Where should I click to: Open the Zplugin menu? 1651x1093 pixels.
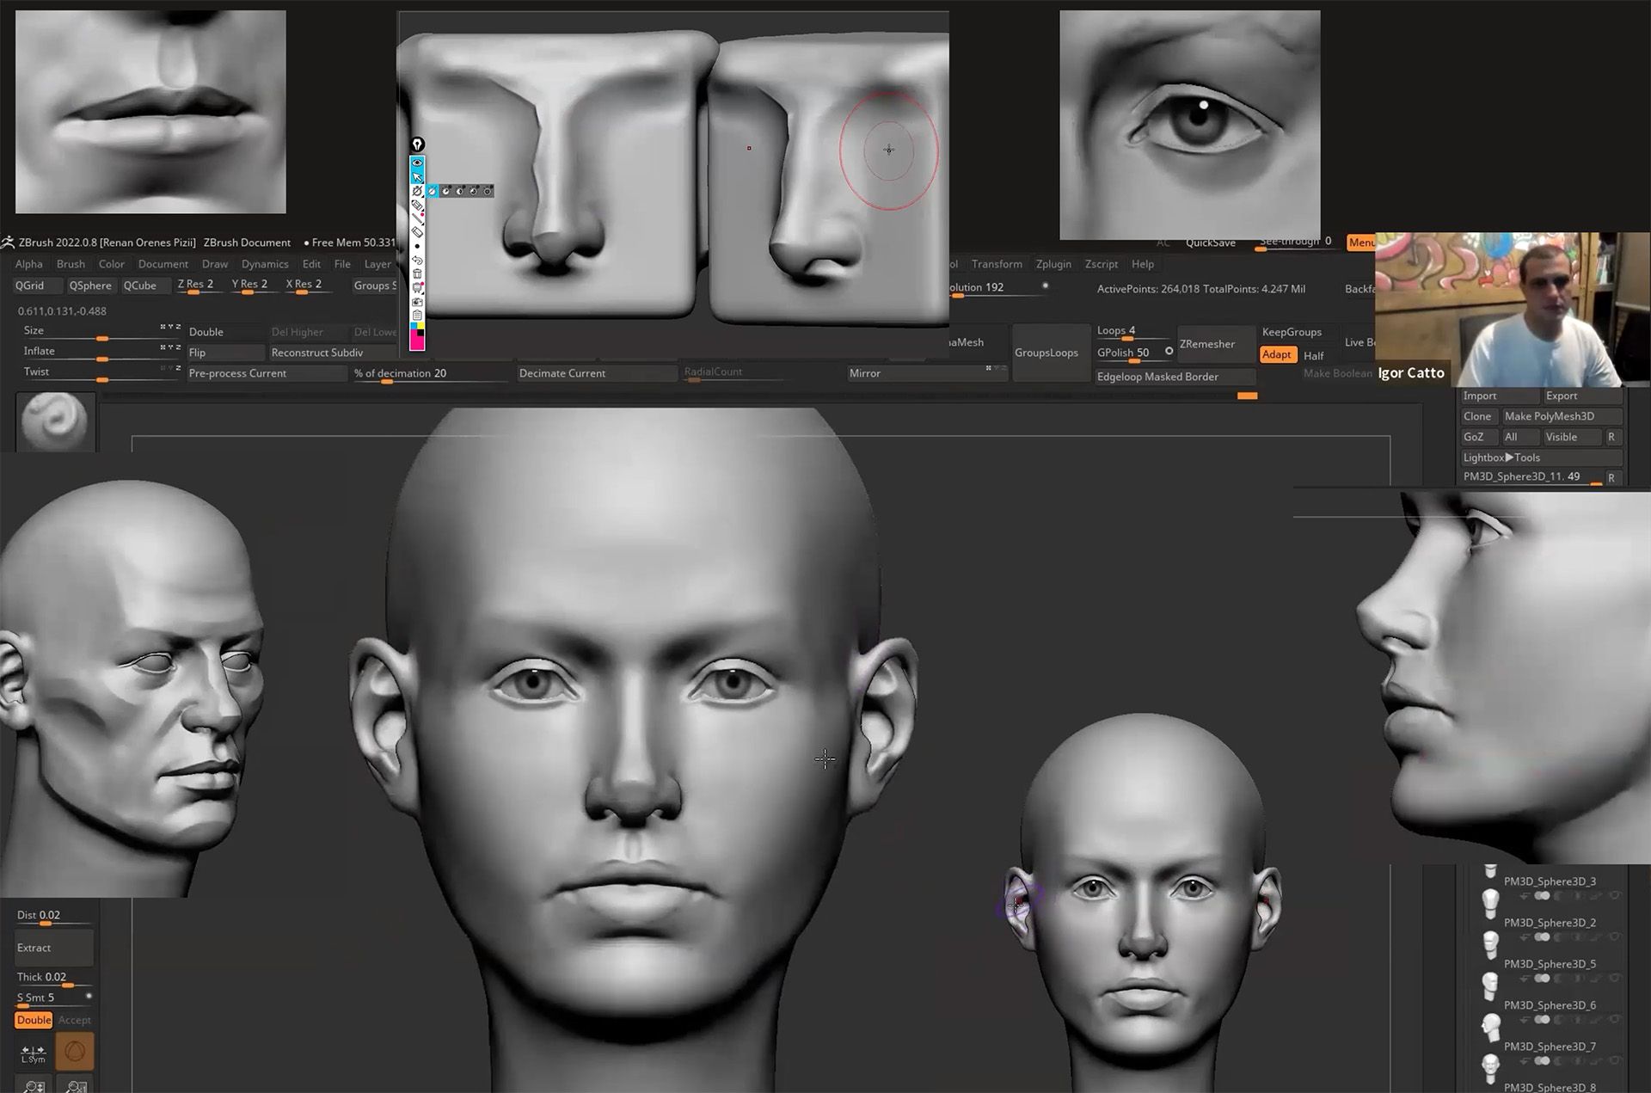tap(1053, 264)
